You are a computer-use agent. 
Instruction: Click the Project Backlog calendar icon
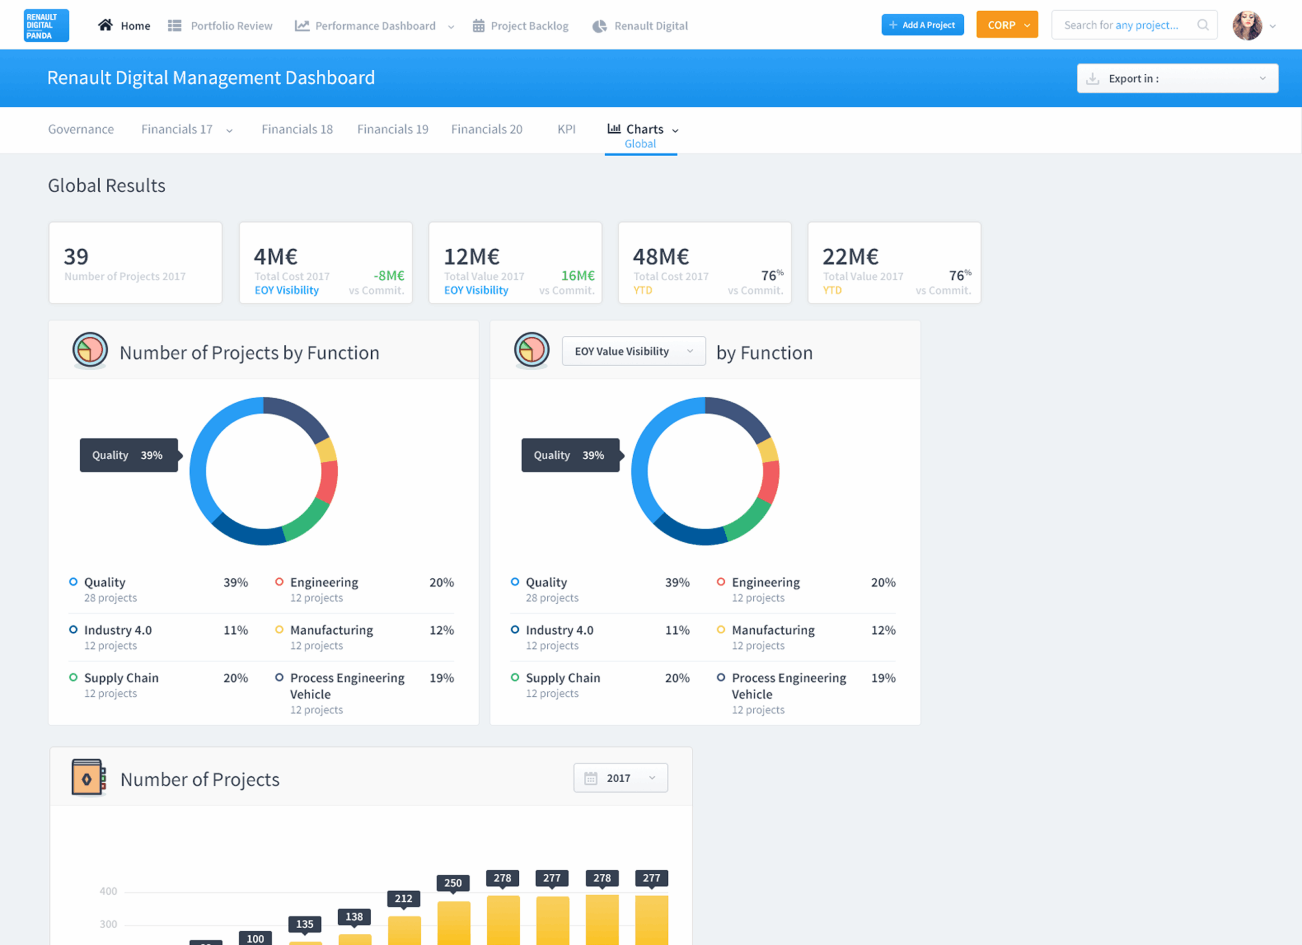point(478,26)
